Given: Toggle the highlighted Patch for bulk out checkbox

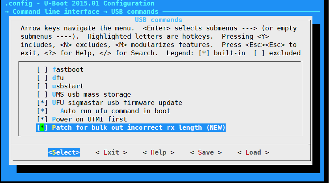Looking at the screenshot, I should 42,127.
